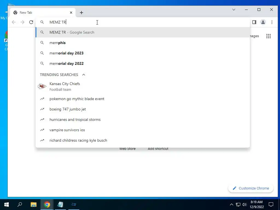
Task: Open the notification center icon
Action: pos(271,205)
